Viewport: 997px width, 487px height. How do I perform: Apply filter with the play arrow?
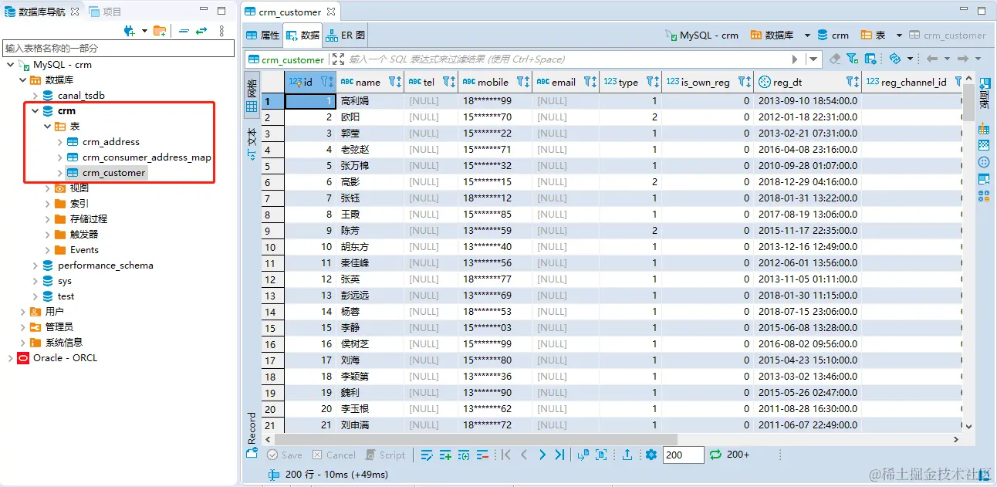click(x=795, y=59)
